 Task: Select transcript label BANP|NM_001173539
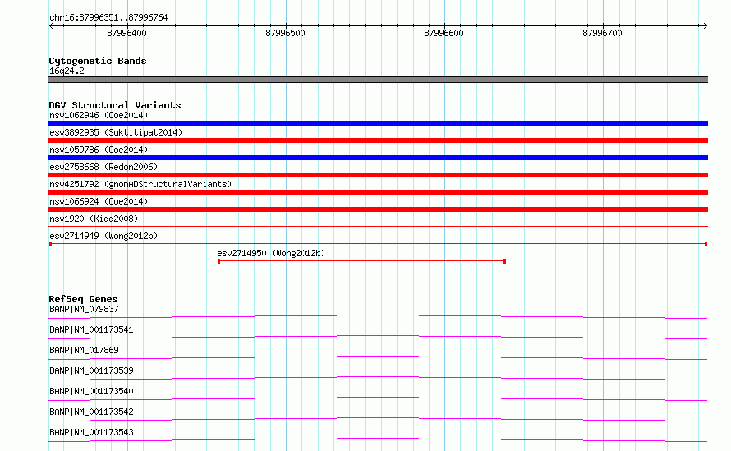[x=91, y=370]
